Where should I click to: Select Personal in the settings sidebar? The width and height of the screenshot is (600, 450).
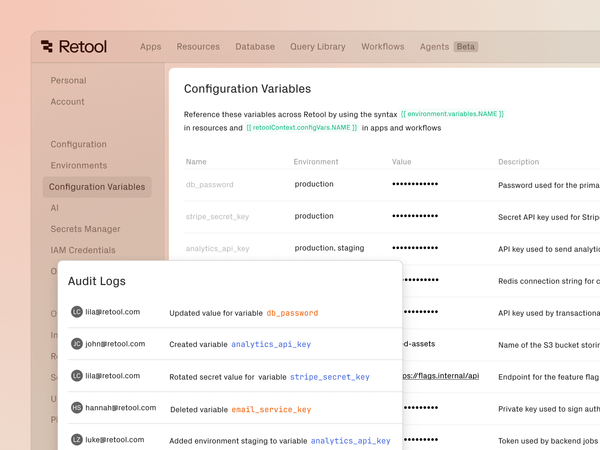68,80
